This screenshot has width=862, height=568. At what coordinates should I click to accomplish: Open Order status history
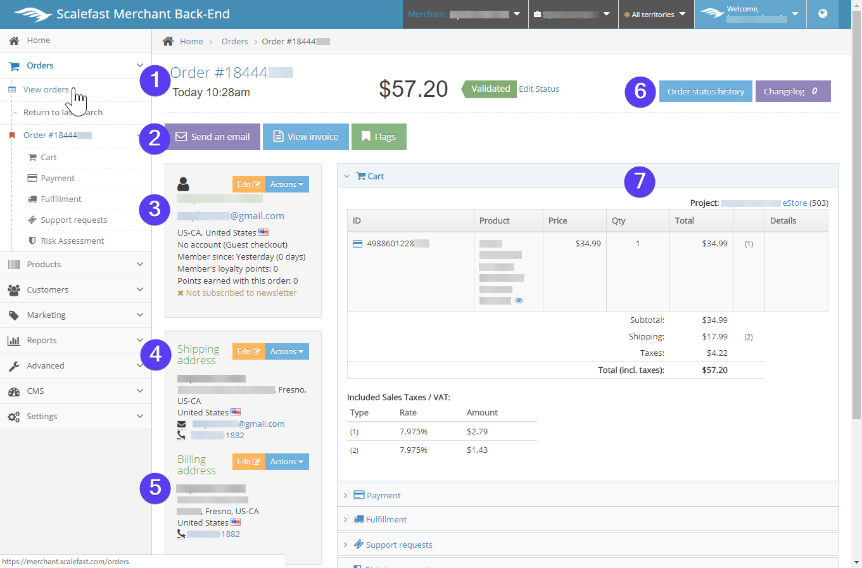706,91
